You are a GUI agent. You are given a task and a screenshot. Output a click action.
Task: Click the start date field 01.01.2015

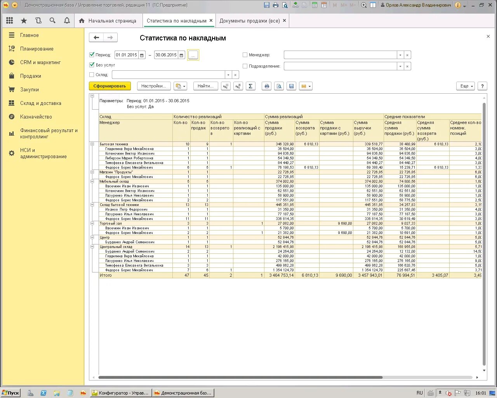[x=127, y=55]
